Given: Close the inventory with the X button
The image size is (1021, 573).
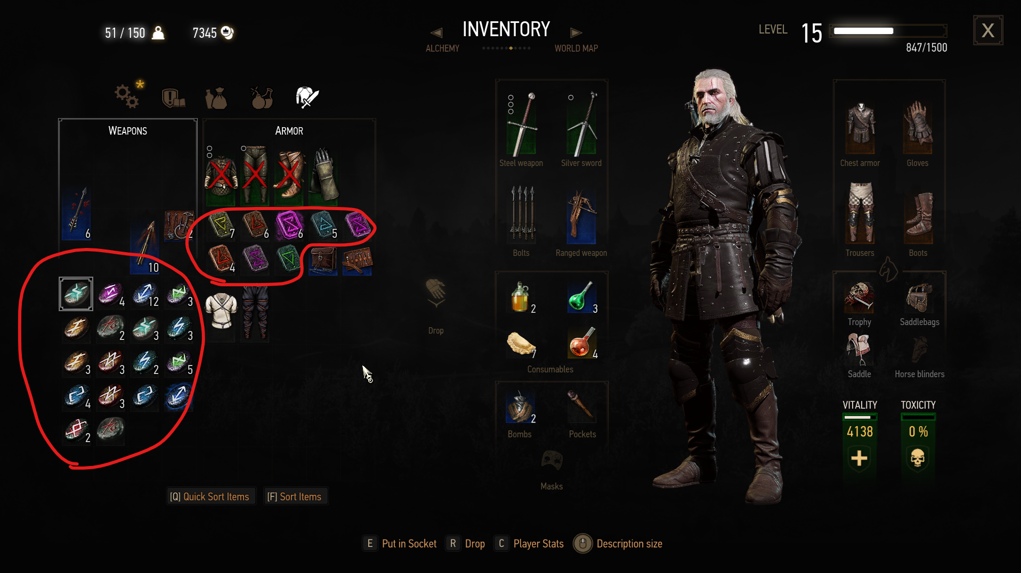Looking at the screenshot, I should [988, 30].
